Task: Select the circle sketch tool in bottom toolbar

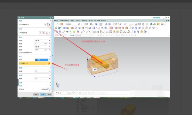Action: (x=60, y=93)
